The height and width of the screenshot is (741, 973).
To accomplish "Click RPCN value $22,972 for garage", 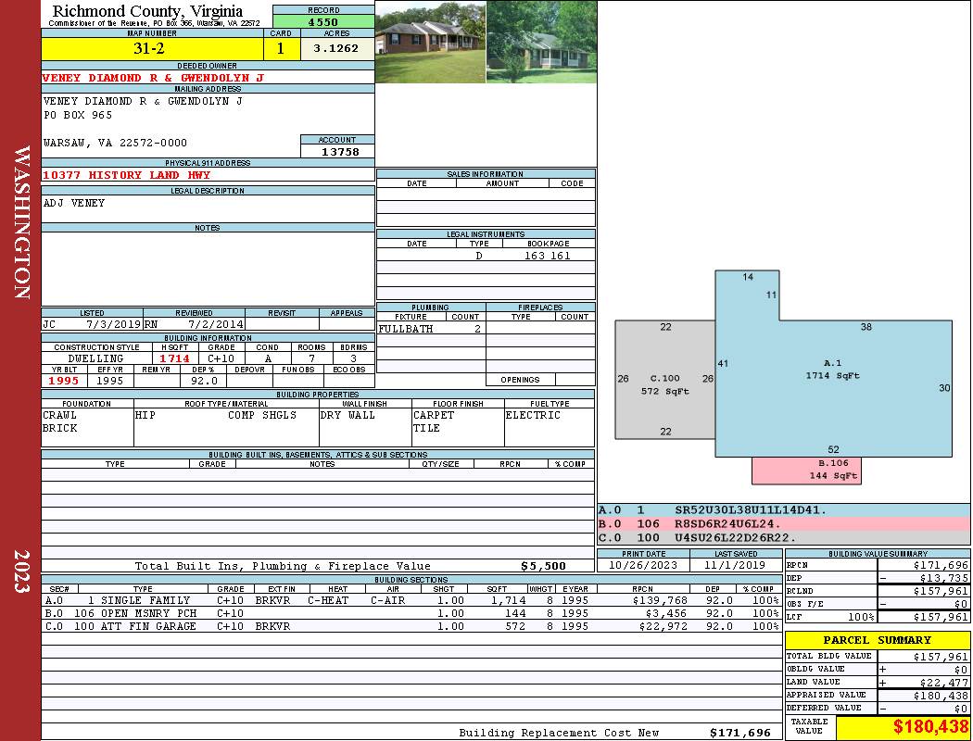I will pos(663,627).
